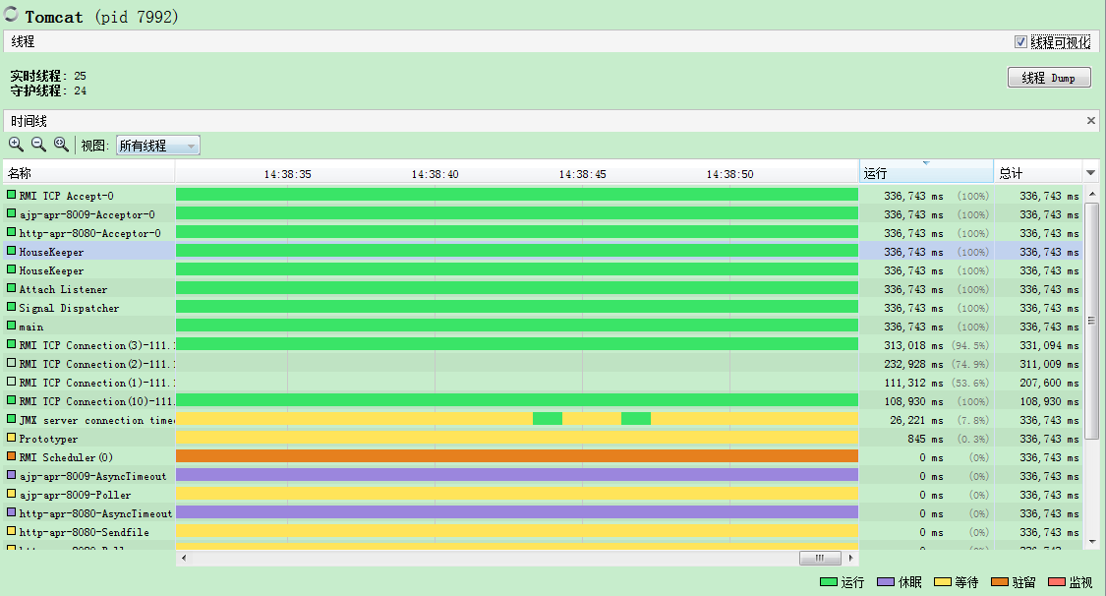
Task: Click the vertical scrollbar up arrow
Action: [x=1092, y=194]
